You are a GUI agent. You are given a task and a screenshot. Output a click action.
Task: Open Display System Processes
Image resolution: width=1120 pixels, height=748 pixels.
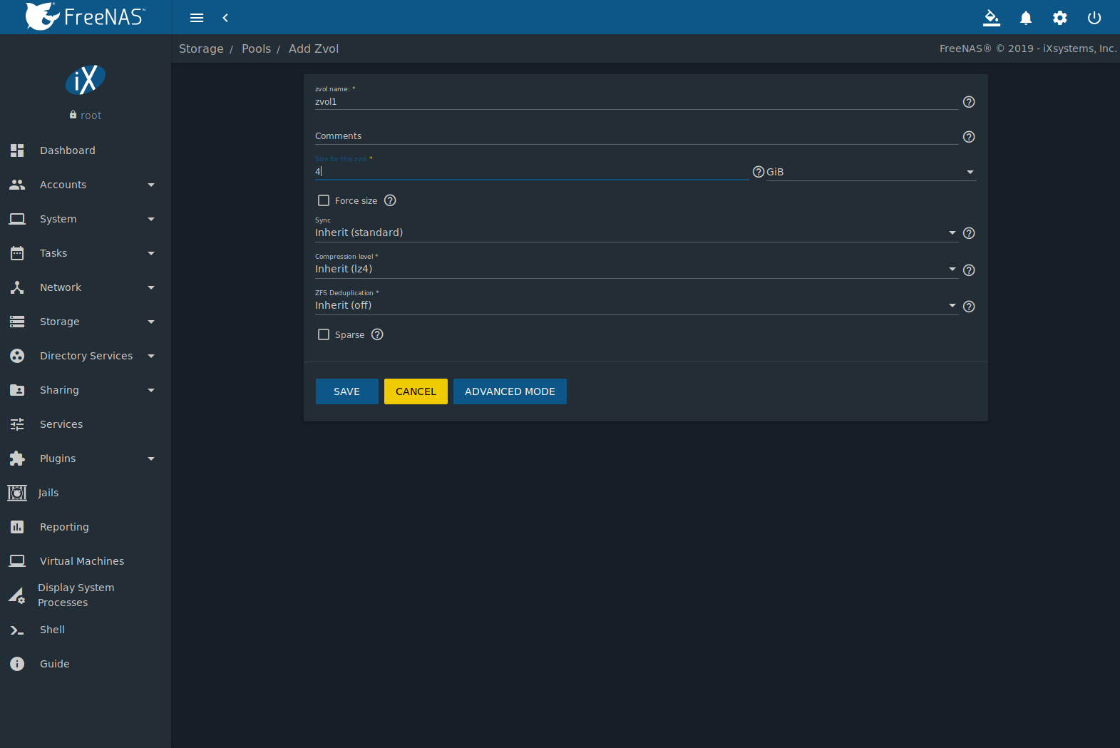point(86,595)
